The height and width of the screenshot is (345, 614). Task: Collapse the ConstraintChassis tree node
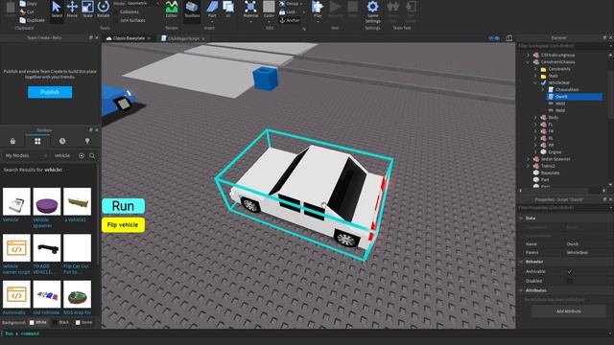point(528,61)
